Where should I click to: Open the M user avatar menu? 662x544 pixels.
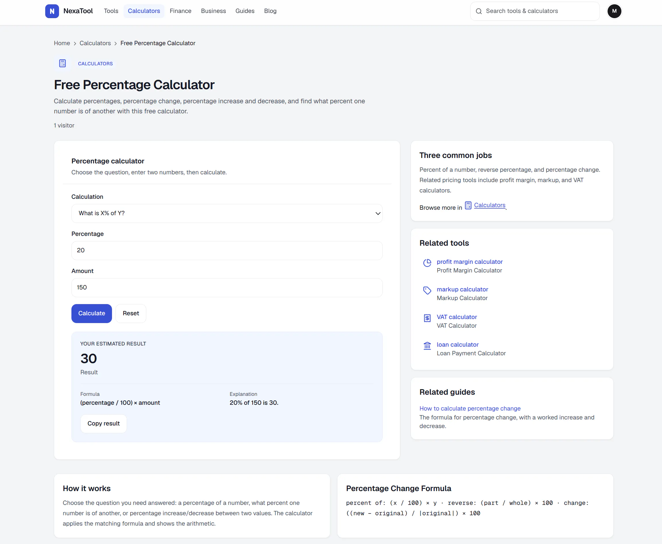614,11
